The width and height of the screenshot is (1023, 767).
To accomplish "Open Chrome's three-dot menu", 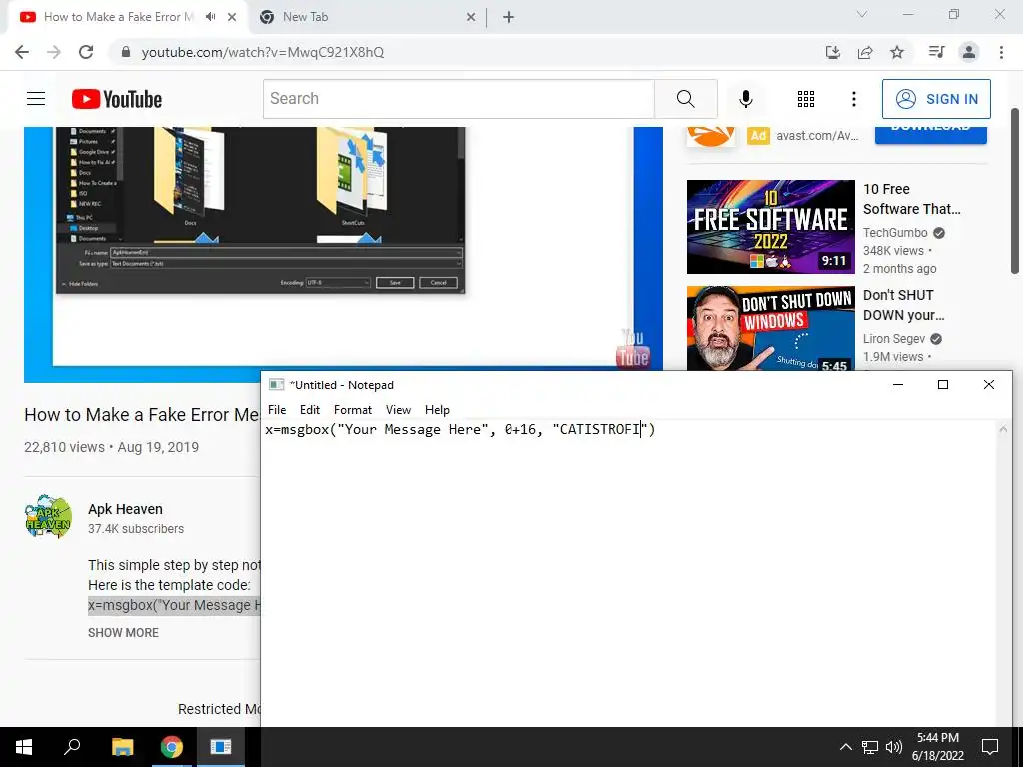I will [1001, 52].
